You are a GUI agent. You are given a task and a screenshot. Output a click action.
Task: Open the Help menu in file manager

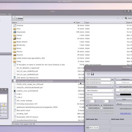coord(10,14)
